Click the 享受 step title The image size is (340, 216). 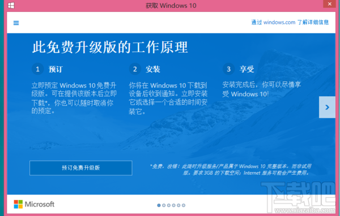pos(246,69)
